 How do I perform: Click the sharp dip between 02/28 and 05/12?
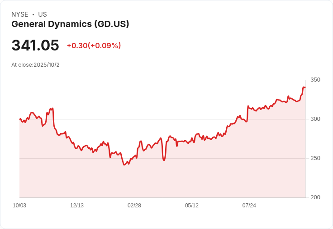pyautogui.click(x=164, y=160)
